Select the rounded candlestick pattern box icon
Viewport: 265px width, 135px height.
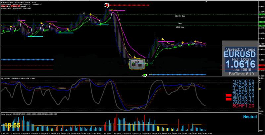(x=137, y=64)
